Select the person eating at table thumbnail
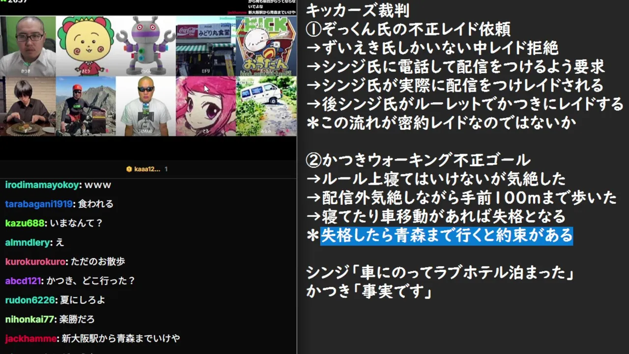Image resolution: width=629 pixels, height=354 pixels. coord(28,106)
